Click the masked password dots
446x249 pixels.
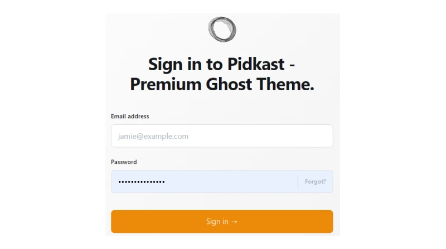pyautogui.click(x=142, y=182)
